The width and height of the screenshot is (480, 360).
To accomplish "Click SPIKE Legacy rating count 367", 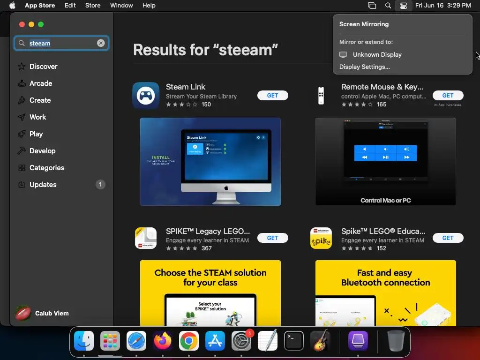I will 207,248.
